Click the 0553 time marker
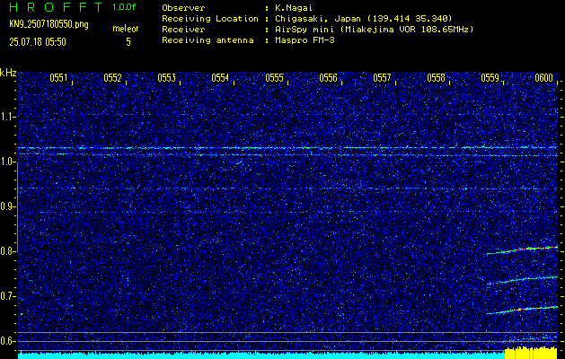This screenshot has height=359, width=565. 166,78
